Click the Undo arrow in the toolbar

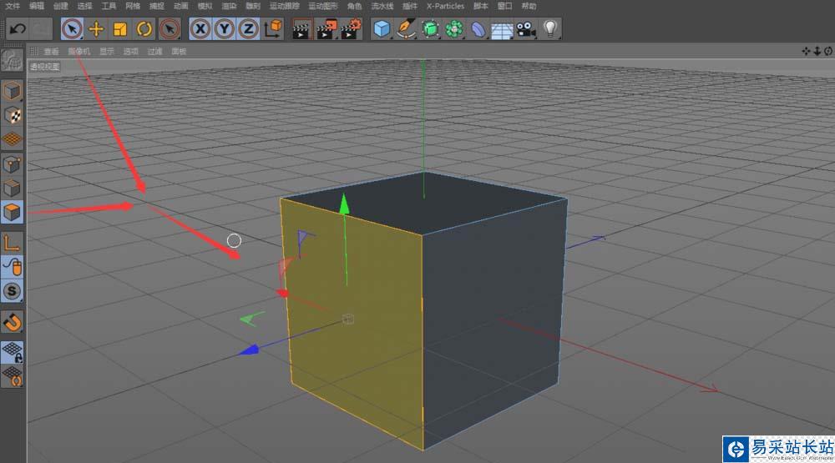click(x=18, y=28)
